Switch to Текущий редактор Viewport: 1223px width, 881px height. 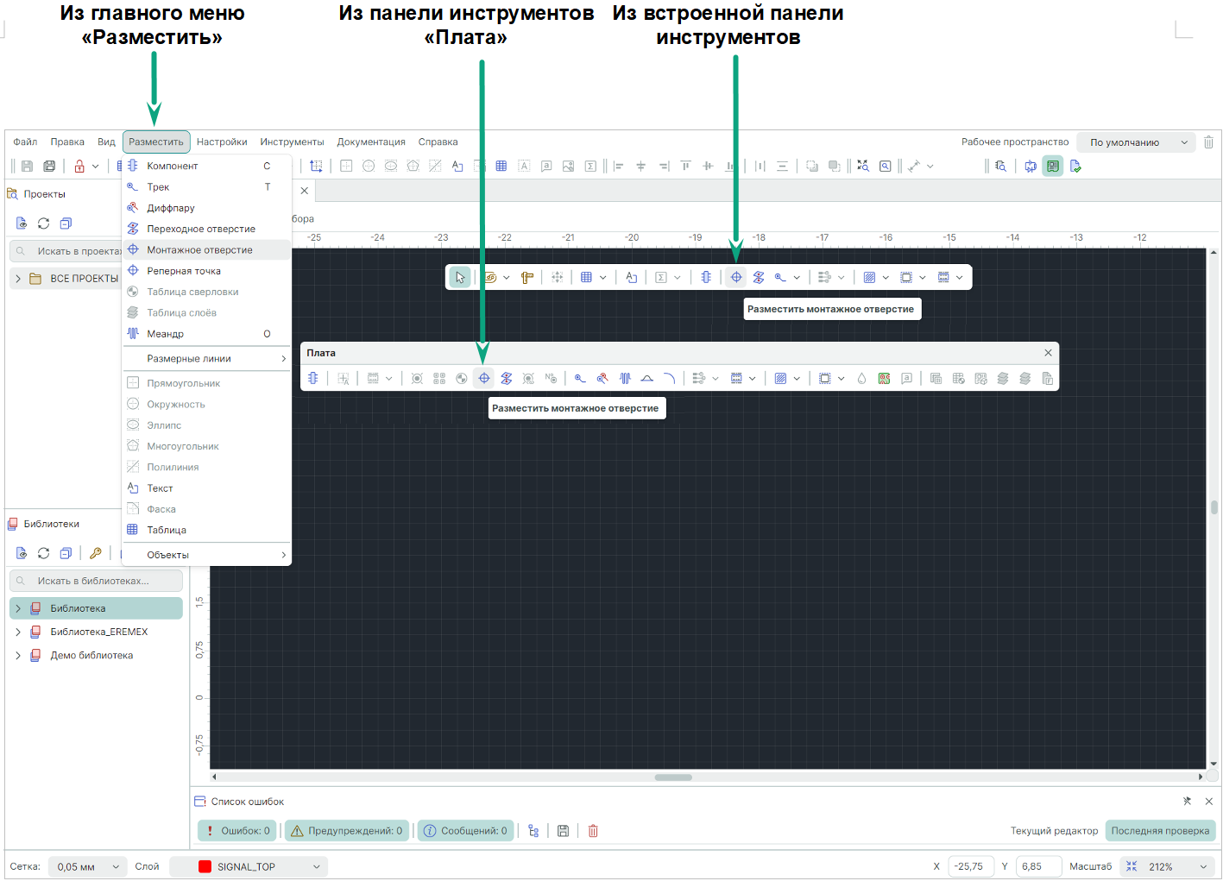pyautogui.click(x=1054, y=831)
